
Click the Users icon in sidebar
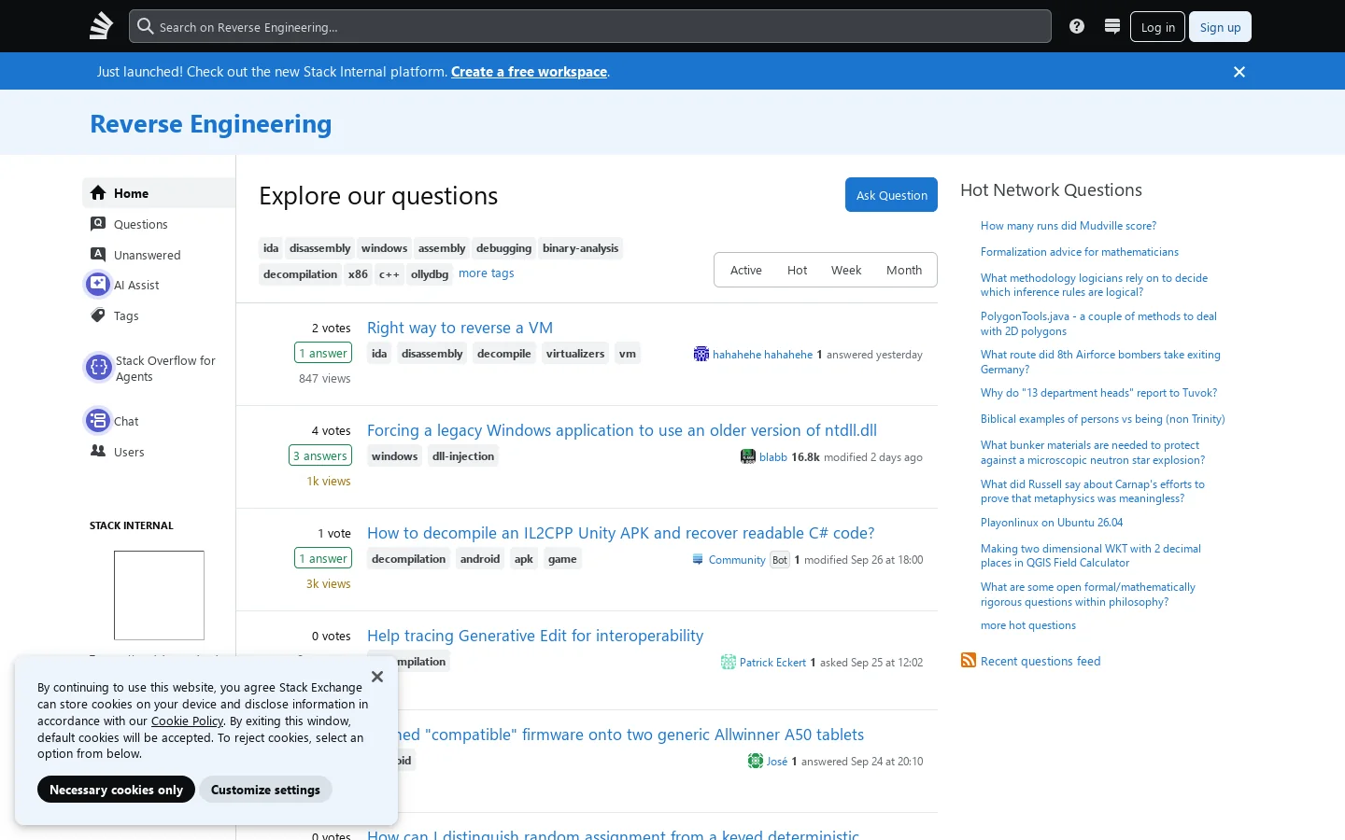click(x=98, y=451)
